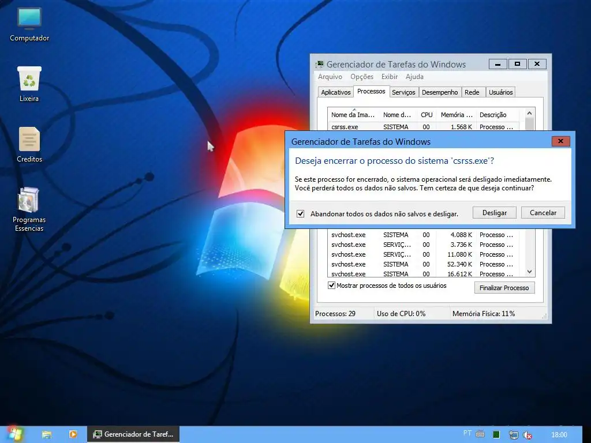This screenshot has height=443, width=591.
Task: Open the Ajuda menu
Action: 414,77
